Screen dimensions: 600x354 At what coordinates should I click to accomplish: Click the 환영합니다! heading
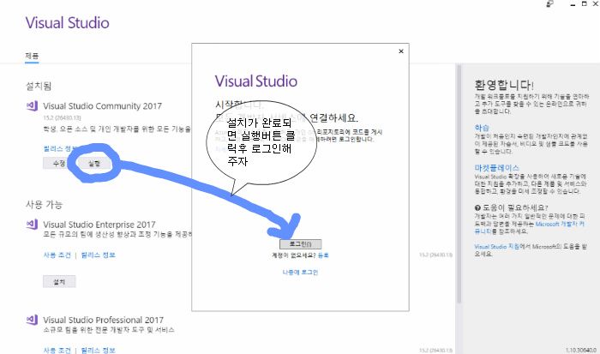504,85
